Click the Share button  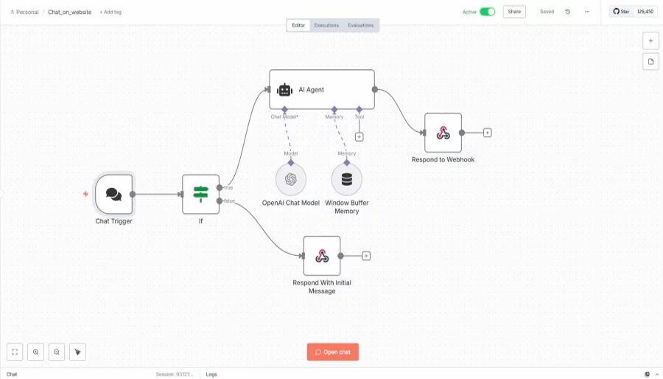click(x=514, y=12)
